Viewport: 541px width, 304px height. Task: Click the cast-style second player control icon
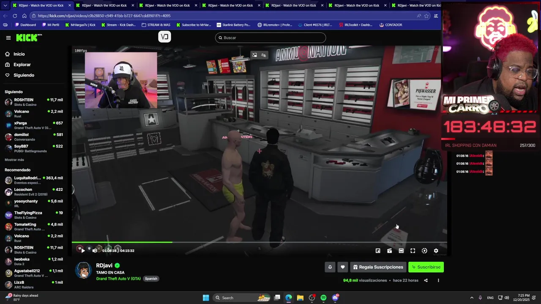point(389,250)
